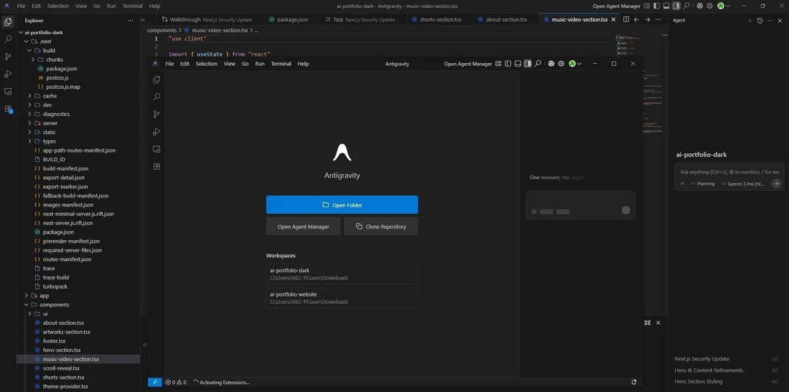Viewport: 789px width, 392px height.
Task: Open Selection menu in front Antigravity window
Action: pos(206,64)
